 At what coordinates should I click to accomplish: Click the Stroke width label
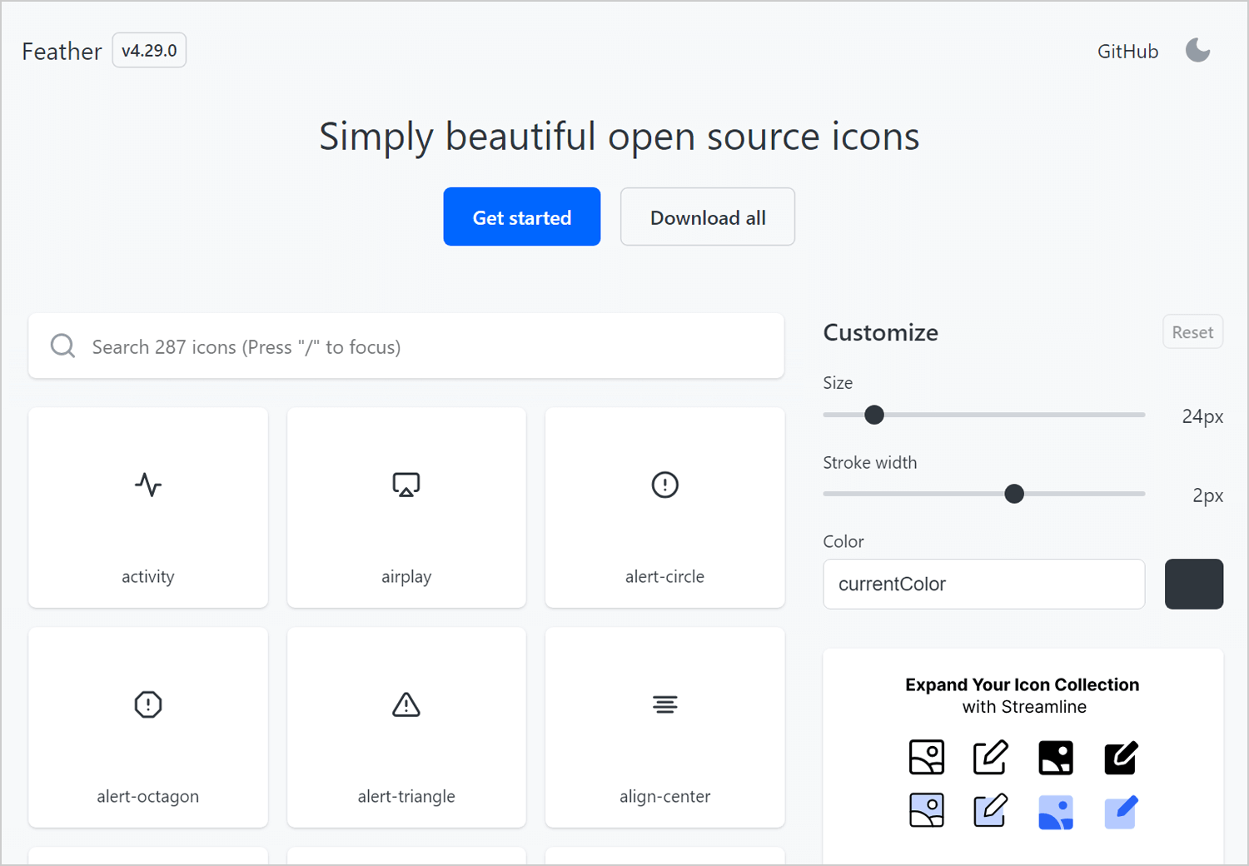pos(870,462)
